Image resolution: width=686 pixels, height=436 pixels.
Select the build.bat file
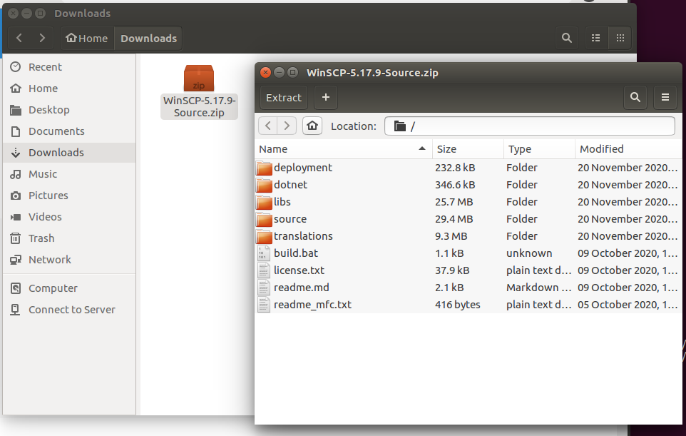click(x=468, y=253)
